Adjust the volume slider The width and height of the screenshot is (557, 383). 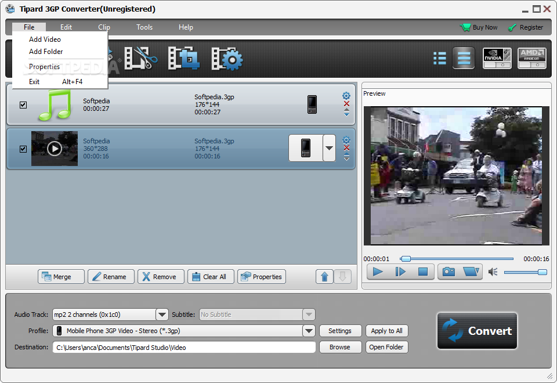pyautogui.click(x=526, y=272)
